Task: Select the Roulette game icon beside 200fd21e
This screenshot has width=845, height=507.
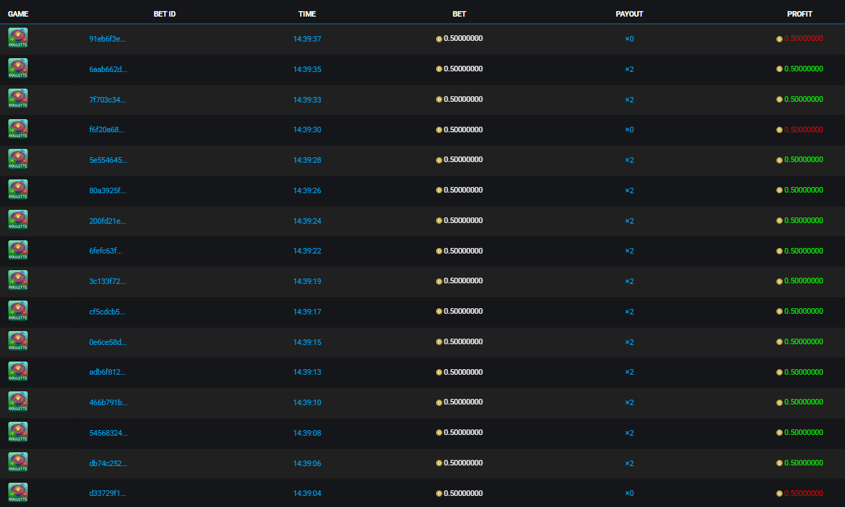Action: (18, 220)
